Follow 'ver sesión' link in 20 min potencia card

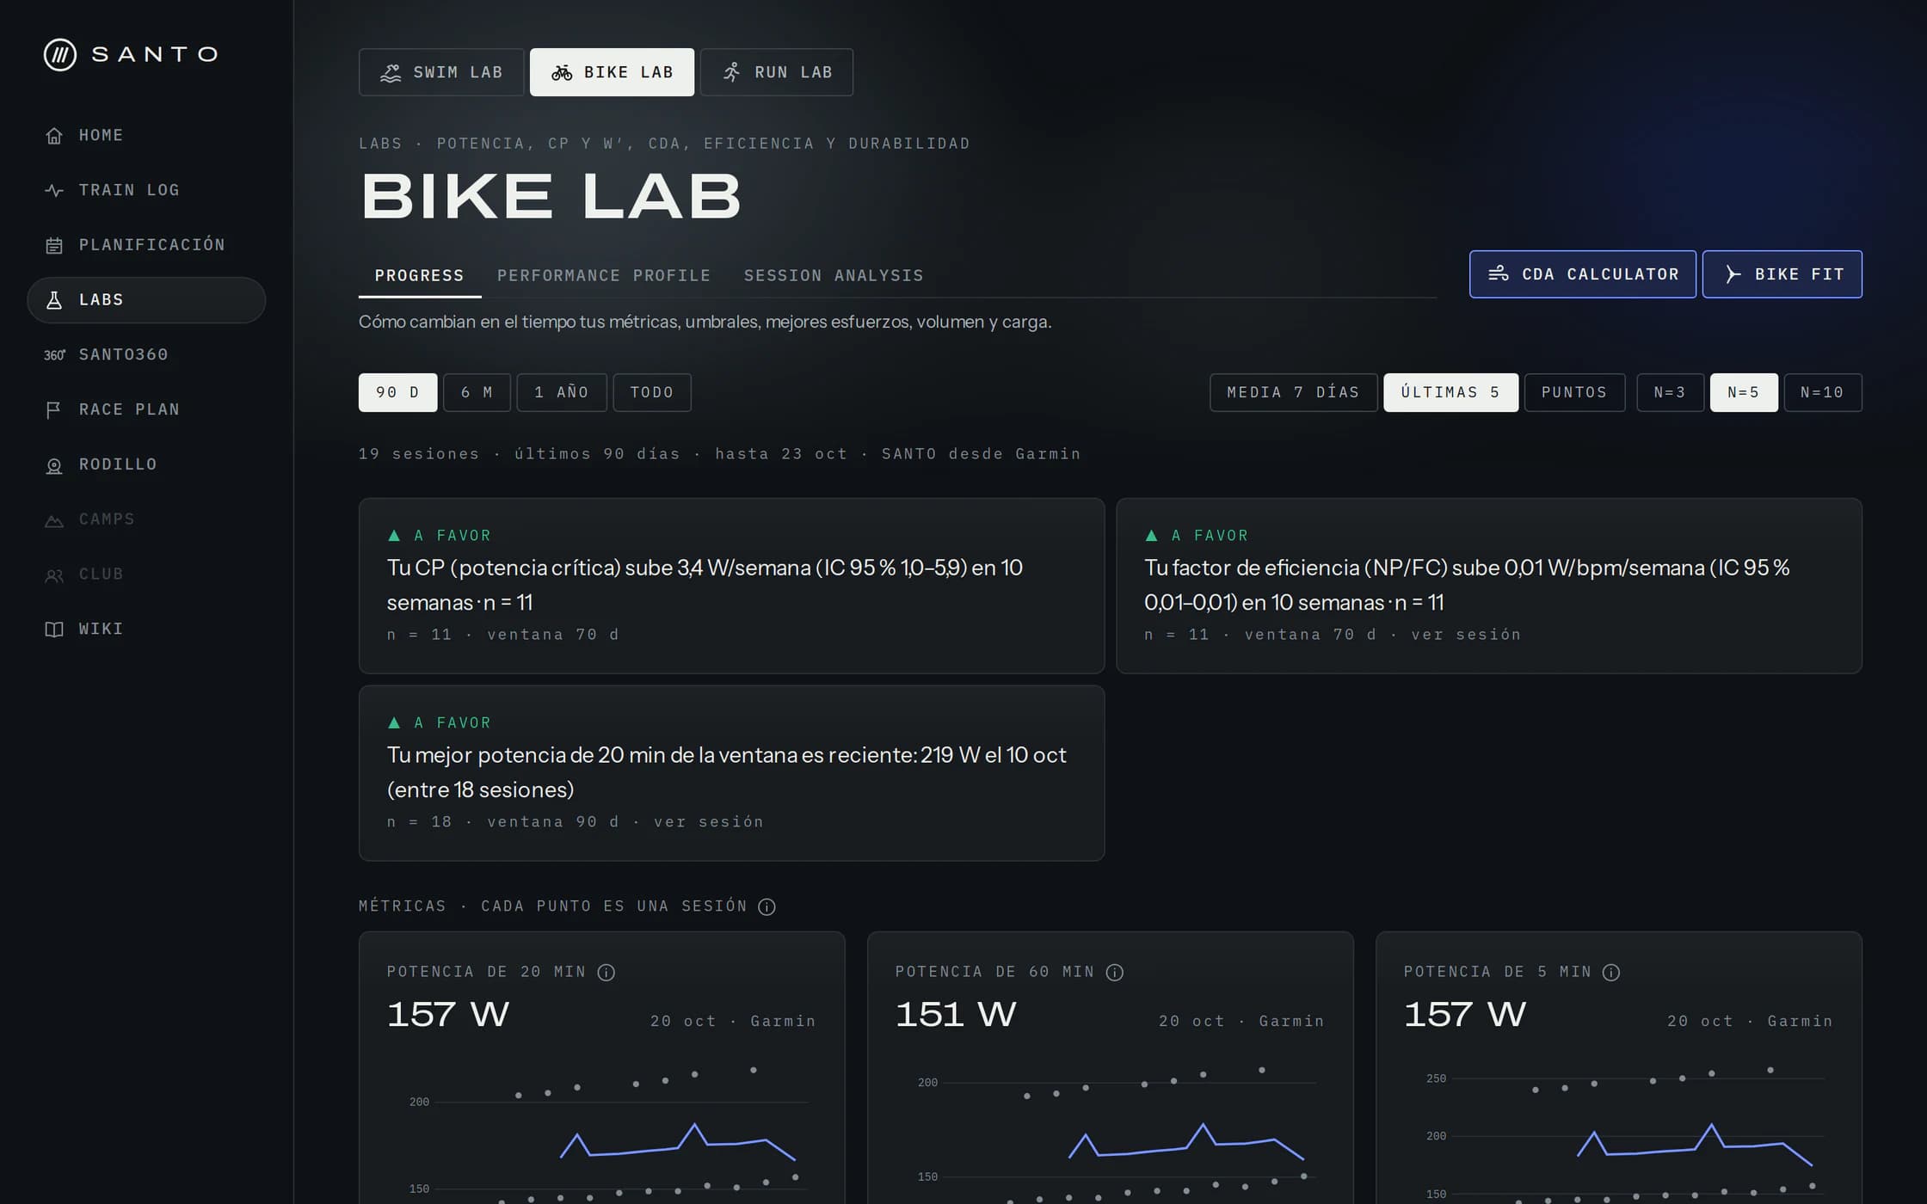click(709, 822)
